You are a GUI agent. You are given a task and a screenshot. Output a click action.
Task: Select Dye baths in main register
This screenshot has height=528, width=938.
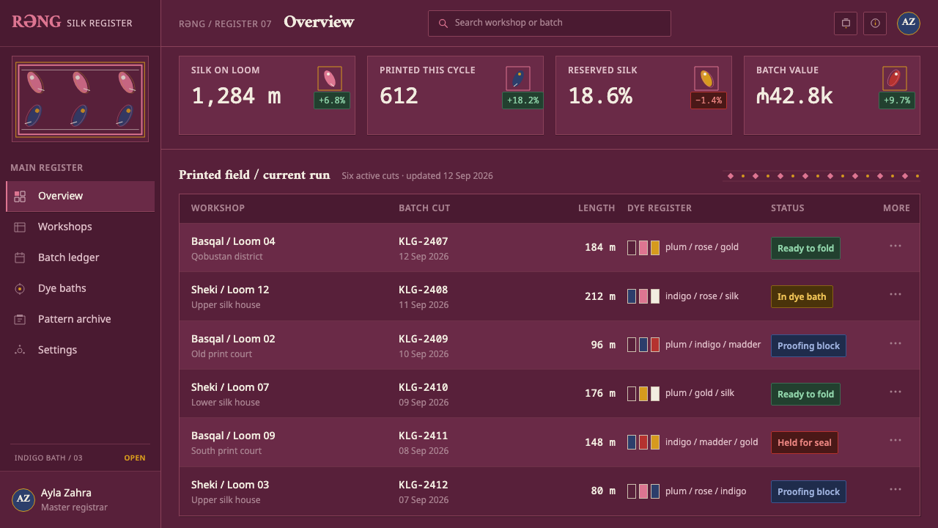81,288
